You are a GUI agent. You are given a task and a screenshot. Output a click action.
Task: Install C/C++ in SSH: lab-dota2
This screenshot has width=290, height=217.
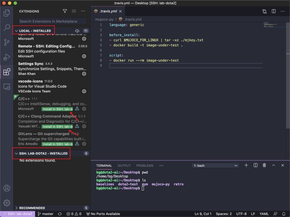pos(57,109)
